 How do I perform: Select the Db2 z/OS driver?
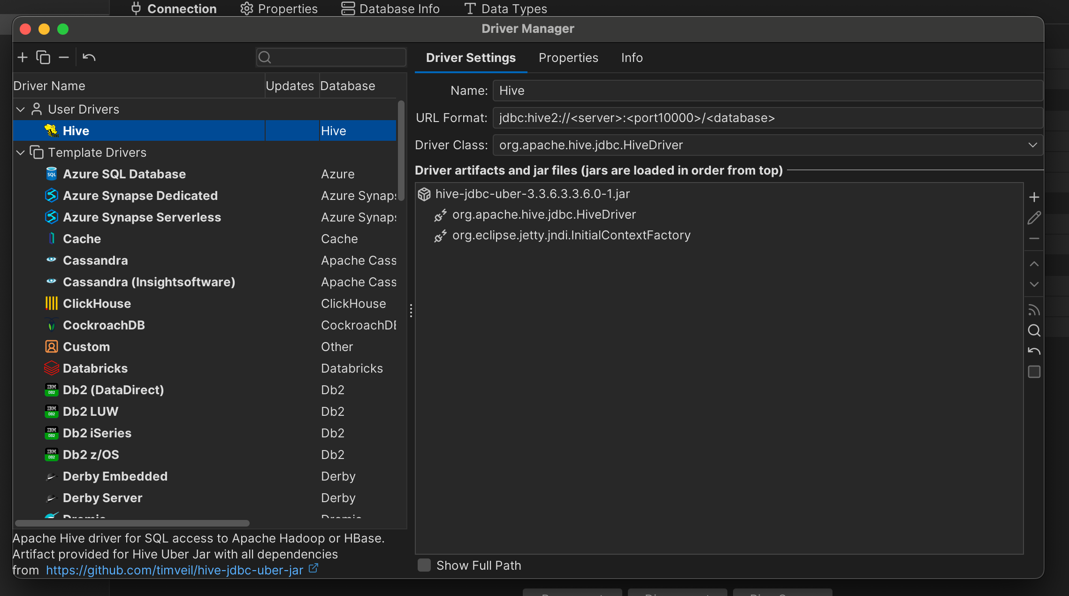click(205, 454)
